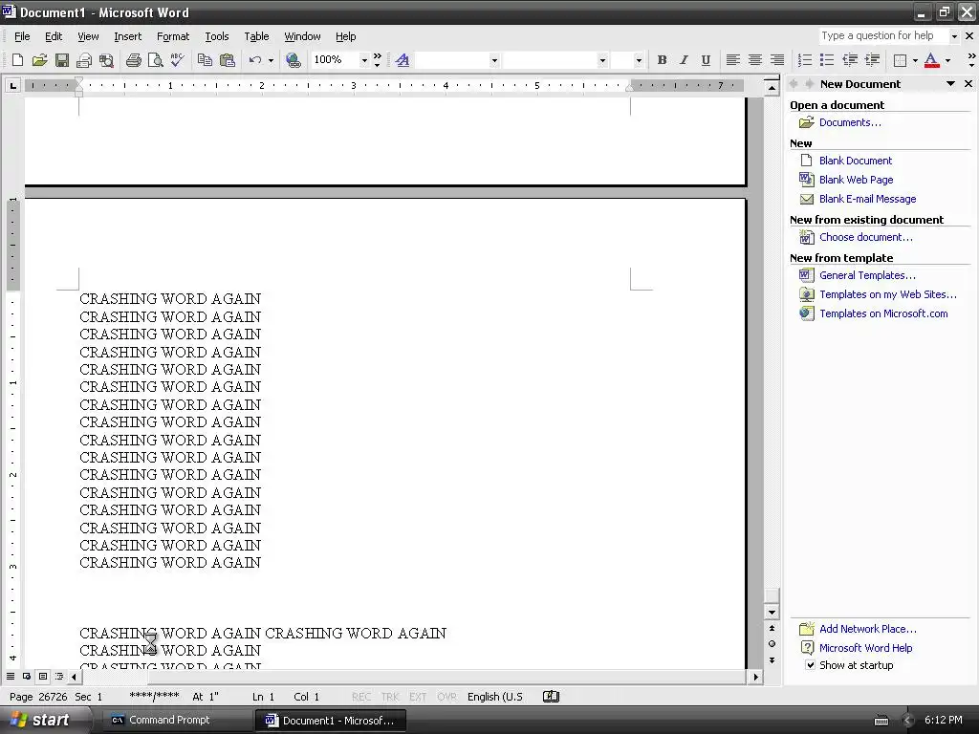Expand the Font size dropdown
Viewport: 979px width, 734px height.
pos(638,60)
